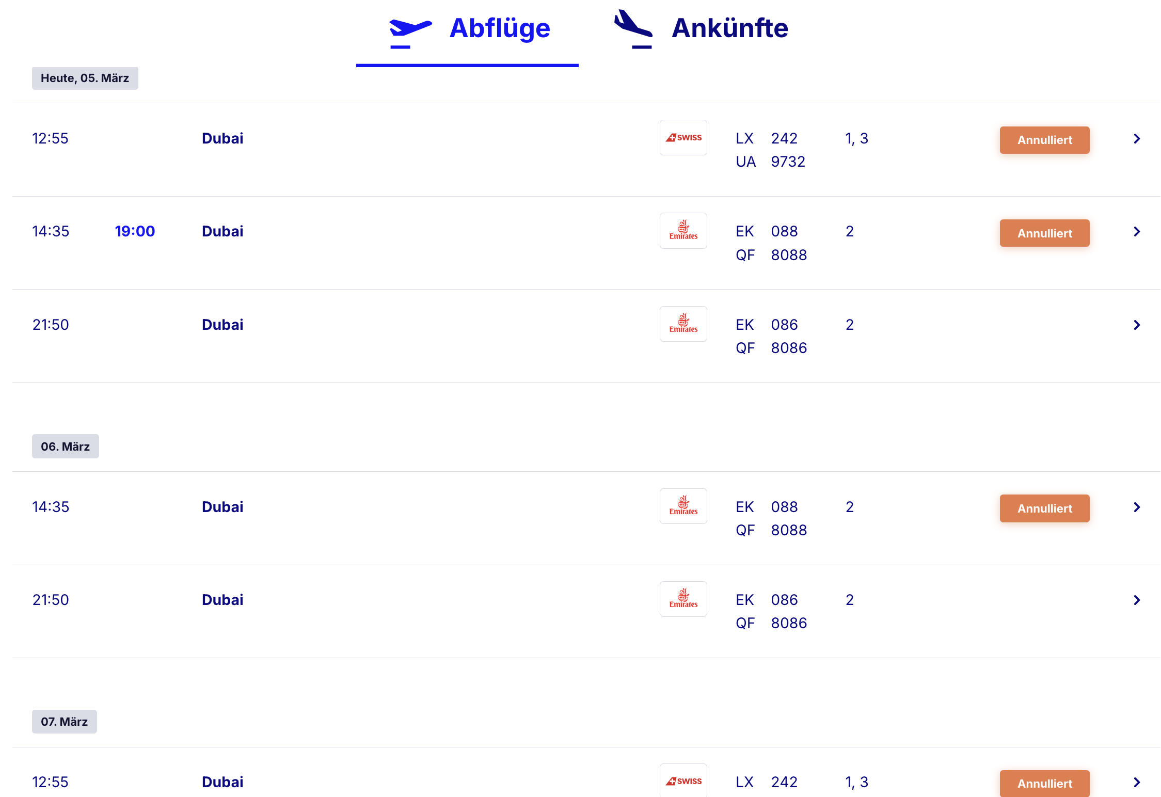This screenshot has width=1161, height=797.
Task: Click the landing plane icon beside Ankünfte
Action: [633, 29]
